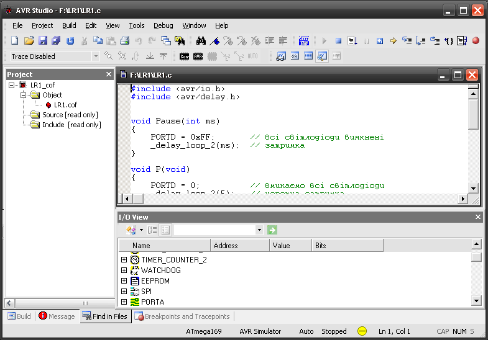Click the Save All icon
The height and width of the screenshot is (340, 488).
[x=56, y=41]
